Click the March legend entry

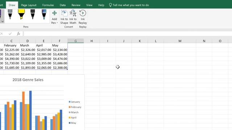(74, 112)
